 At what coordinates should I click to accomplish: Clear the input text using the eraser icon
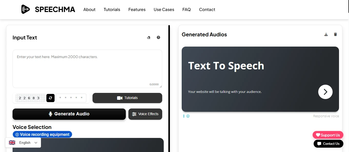point(149,37)
